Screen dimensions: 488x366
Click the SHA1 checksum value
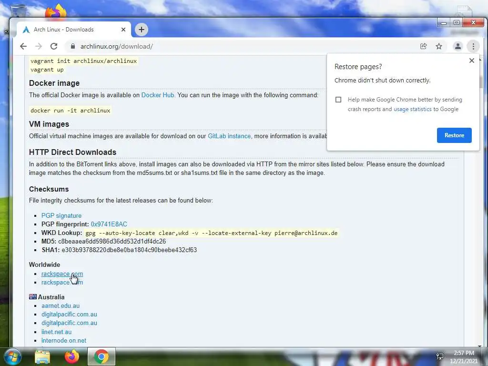coord(129,250)
